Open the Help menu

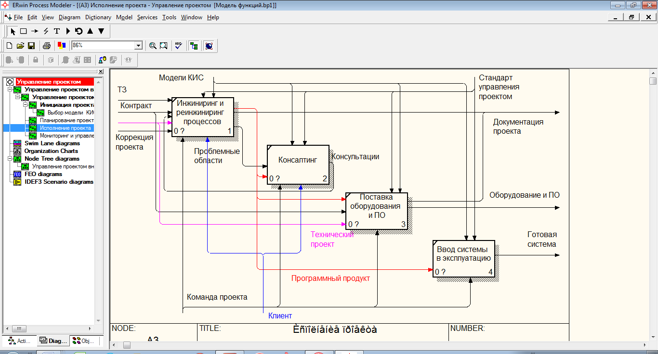click(x=213, y=17)
